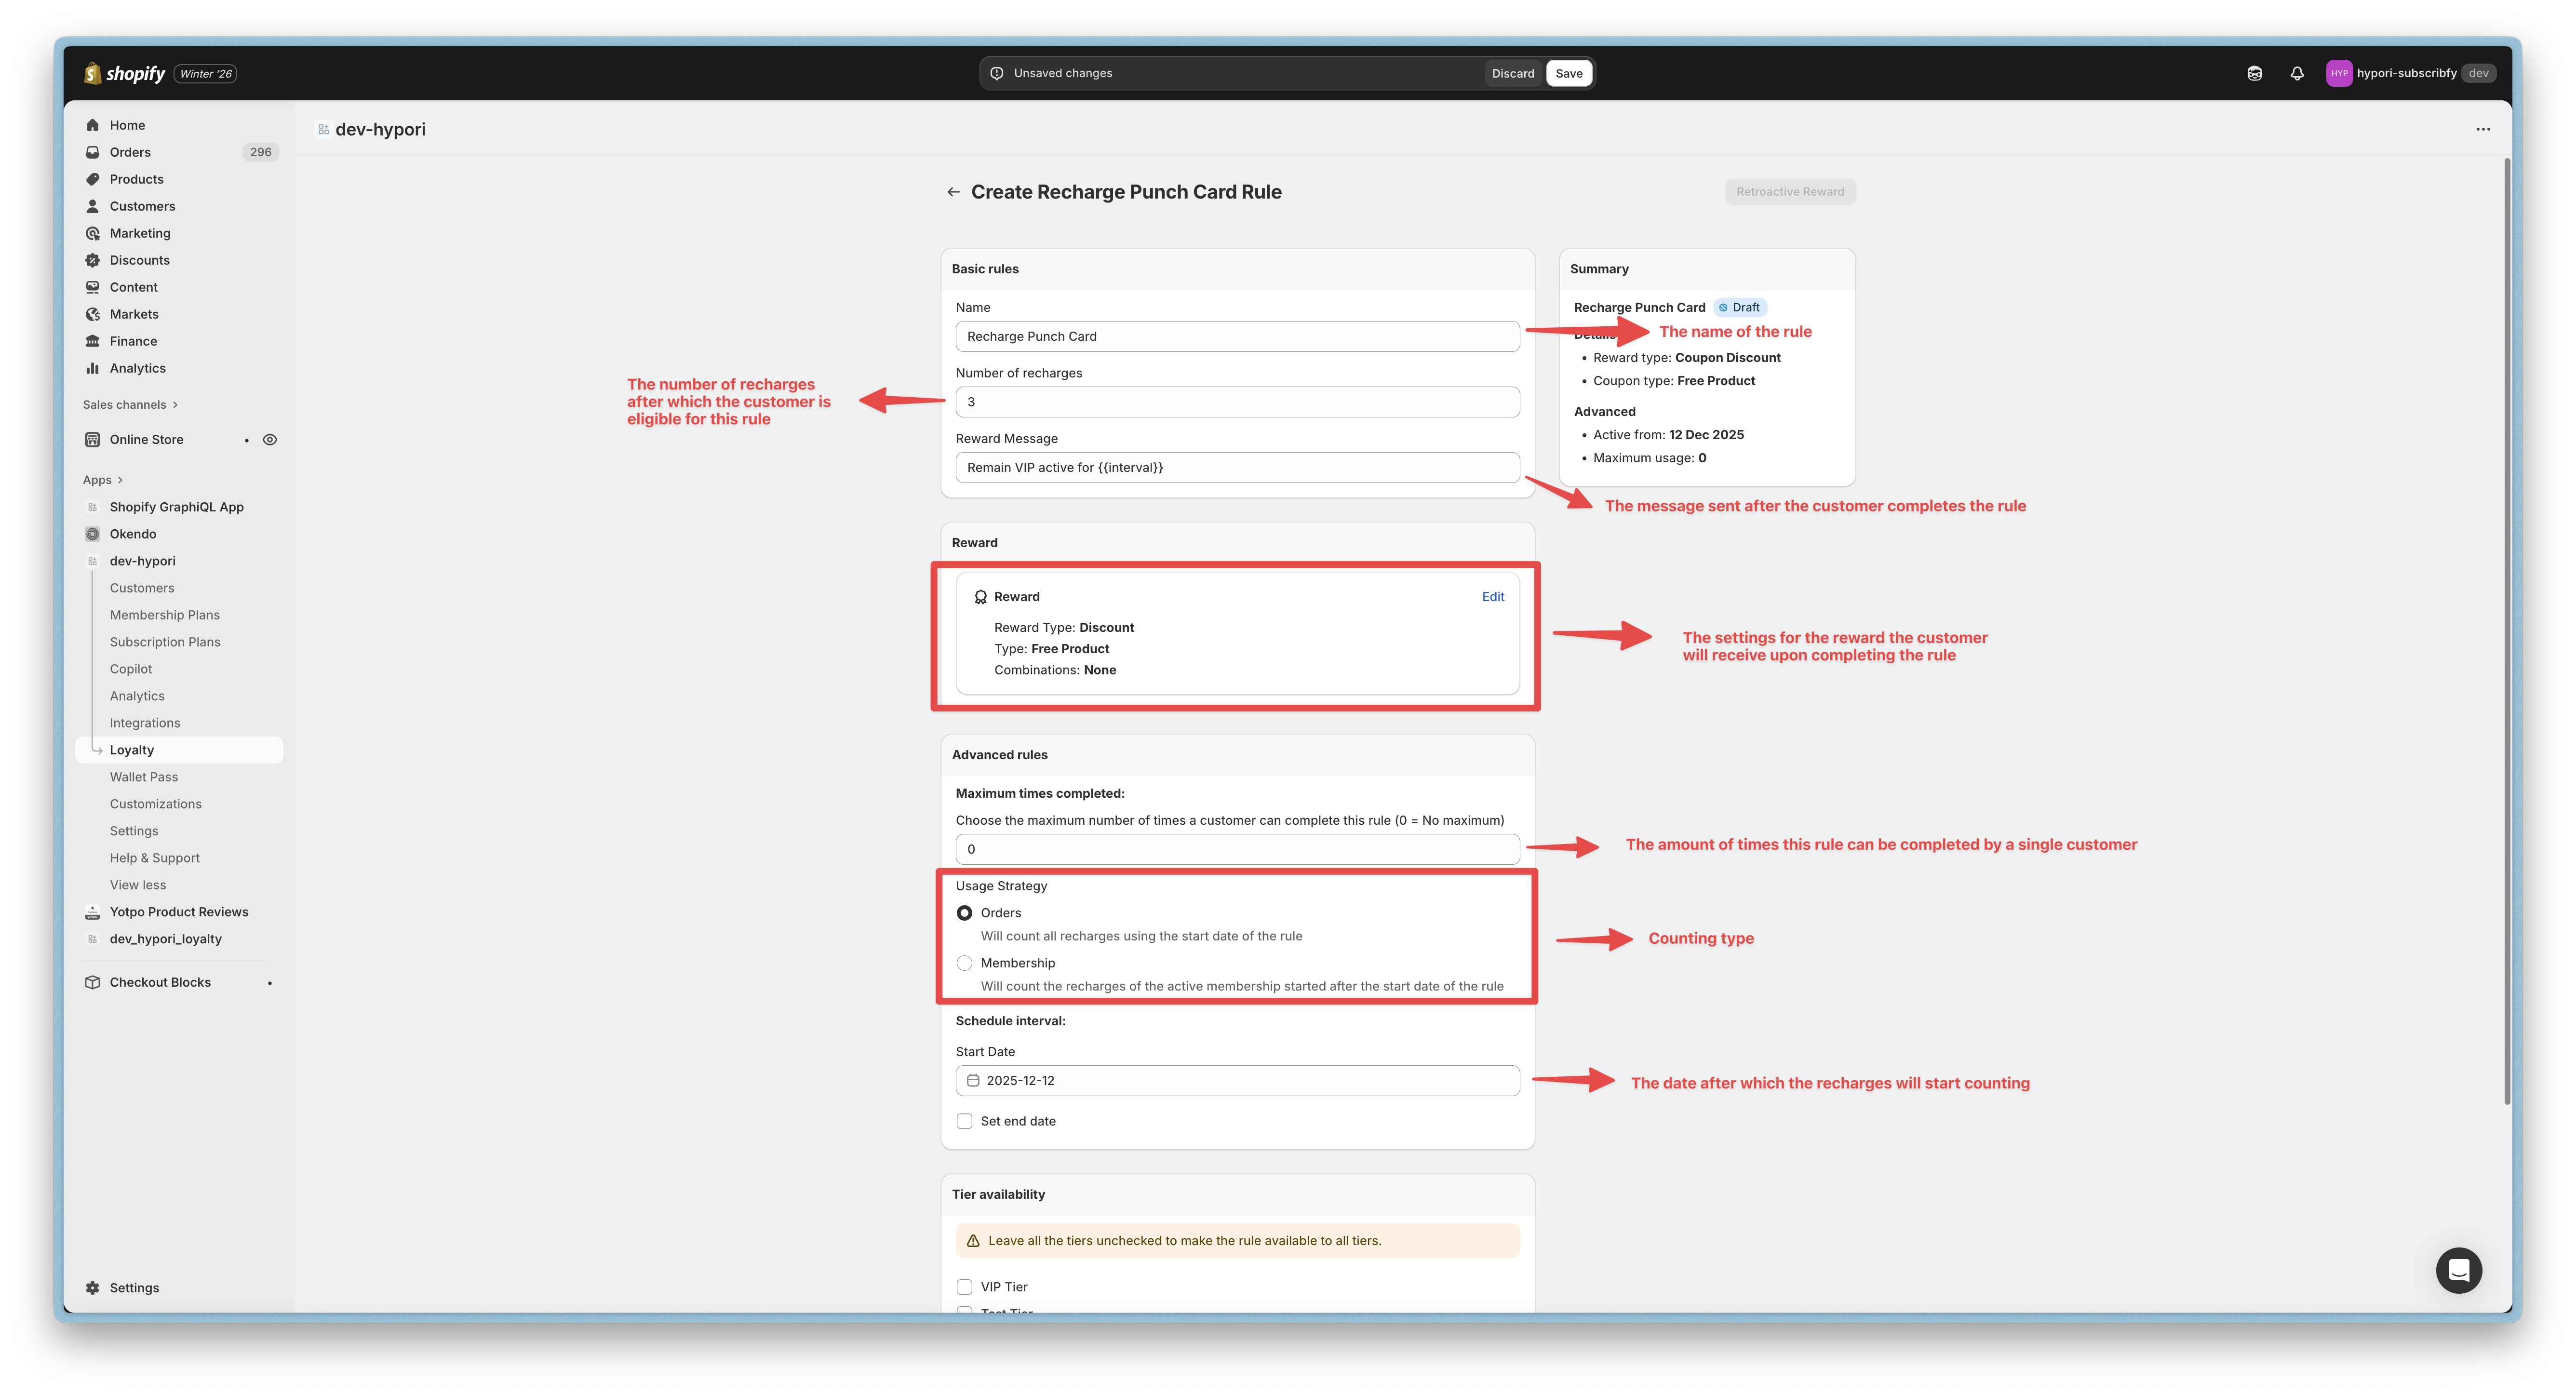The image size is (2576, 1394).
Task: Go to Wallet Pass page
Action: pyautogui.click(x=144, y=777)
